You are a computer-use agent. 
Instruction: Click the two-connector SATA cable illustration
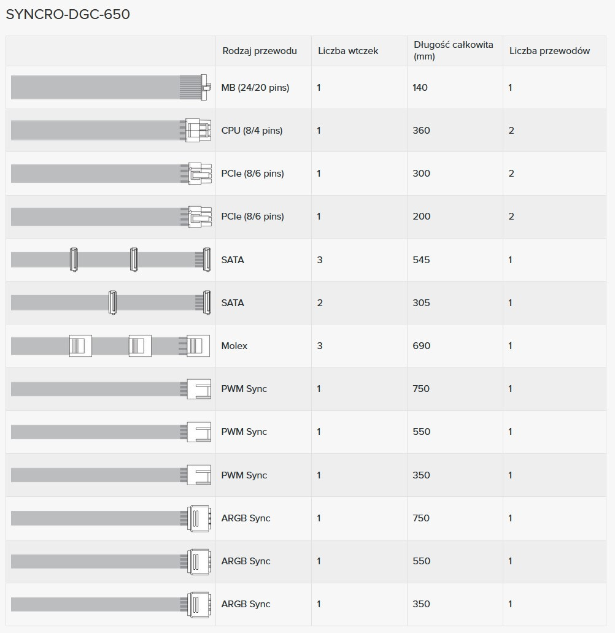[x=110, y=303]
